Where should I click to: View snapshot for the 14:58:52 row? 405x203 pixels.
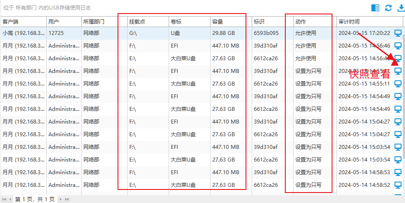(398, 185)
